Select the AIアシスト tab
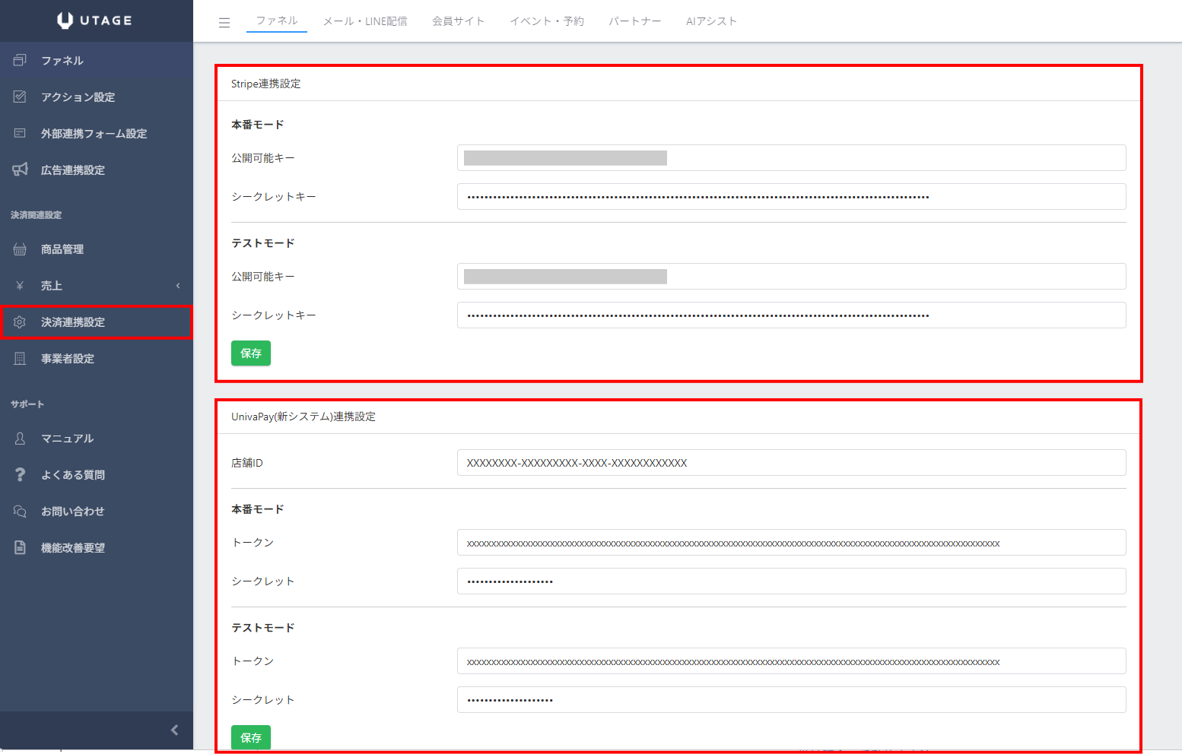Screen dimensions: 1182x754 711,21
